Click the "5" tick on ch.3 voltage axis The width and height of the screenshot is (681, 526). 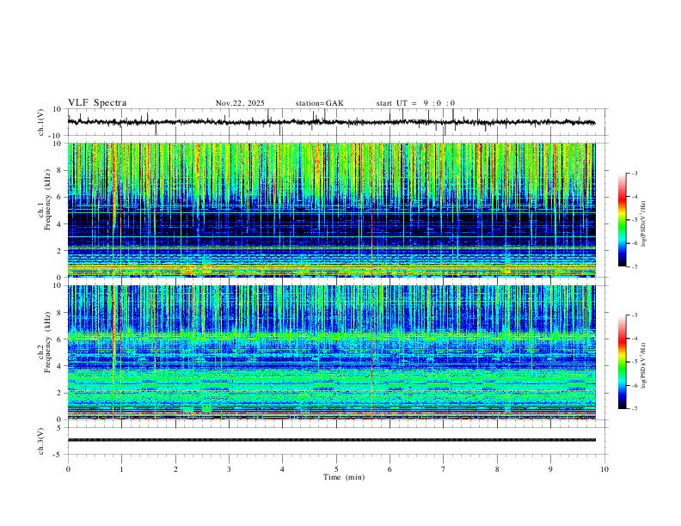(x=60, y=428)
